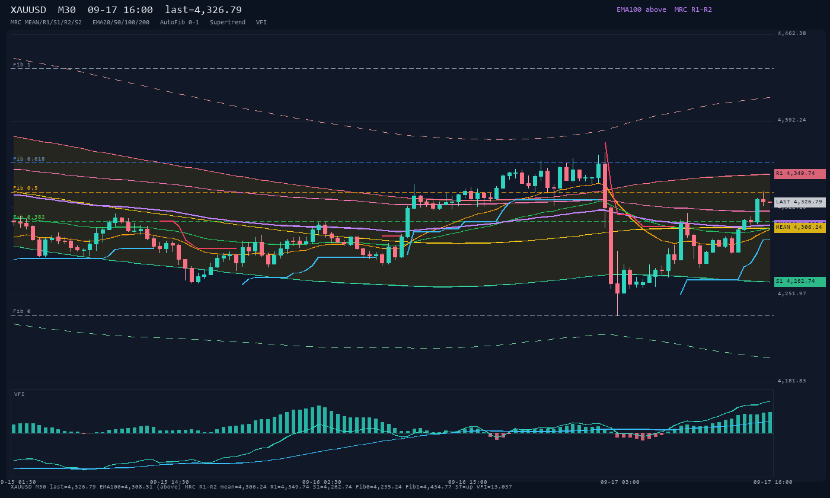Click the S1 4,262.74 price tag
The image size is (830, 498).
(800, 282)
